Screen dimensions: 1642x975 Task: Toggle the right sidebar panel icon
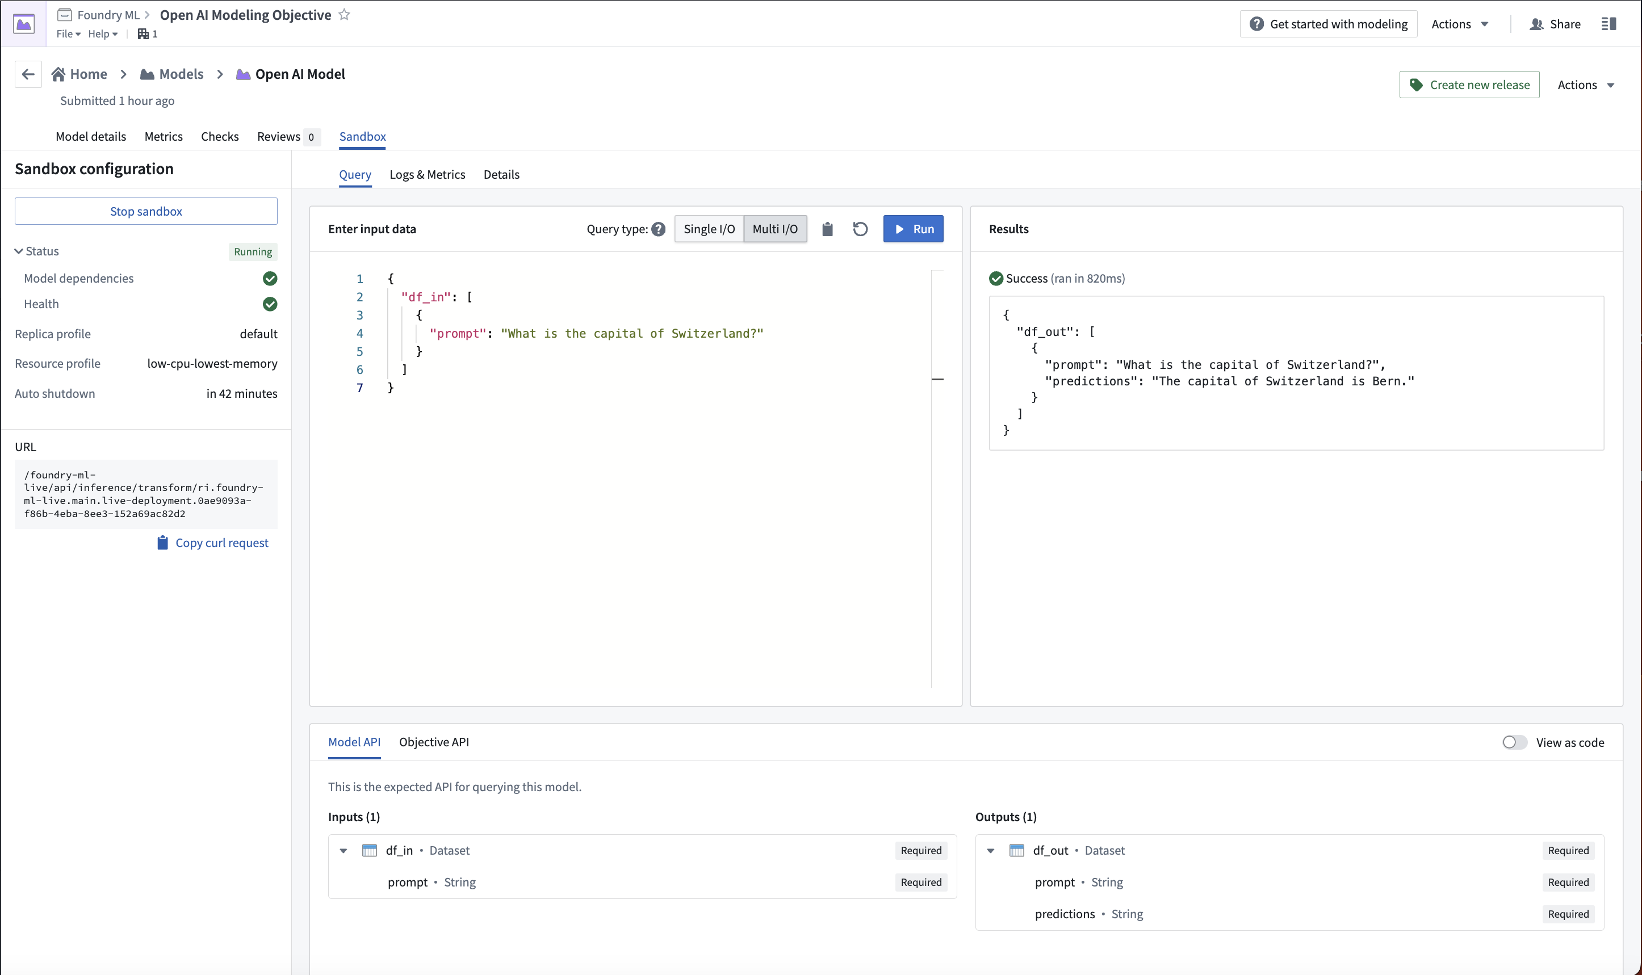pyautogui.click(x=1609, y=24)
